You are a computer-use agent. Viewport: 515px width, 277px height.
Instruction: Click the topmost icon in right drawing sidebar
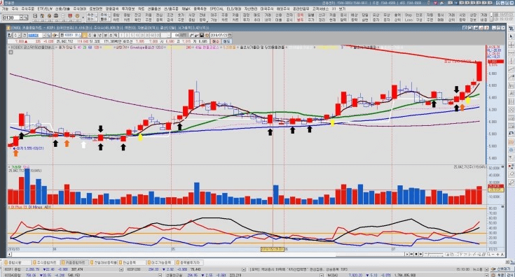[511, 28]
